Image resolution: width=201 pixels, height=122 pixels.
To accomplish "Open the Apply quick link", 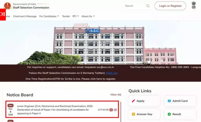I will 144,101.
